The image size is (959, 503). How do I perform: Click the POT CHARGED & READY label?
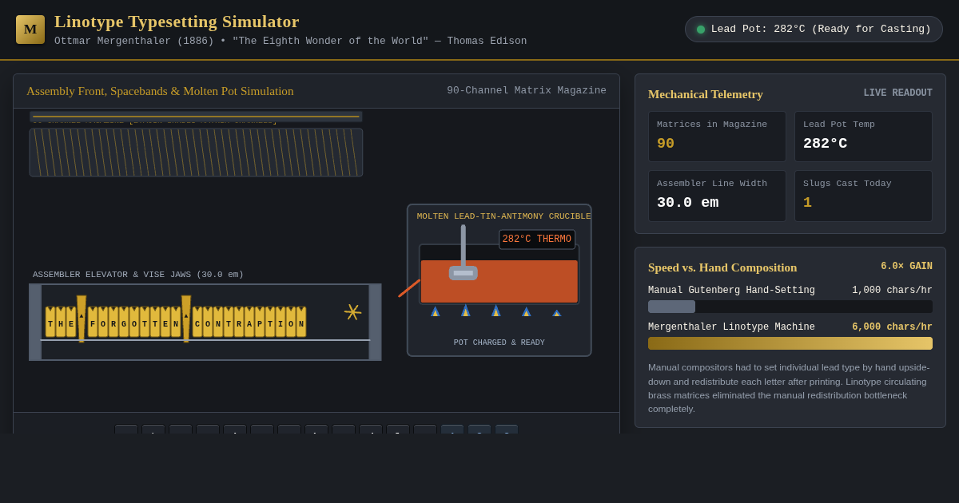pyautogui.click(x=499, y=343)
